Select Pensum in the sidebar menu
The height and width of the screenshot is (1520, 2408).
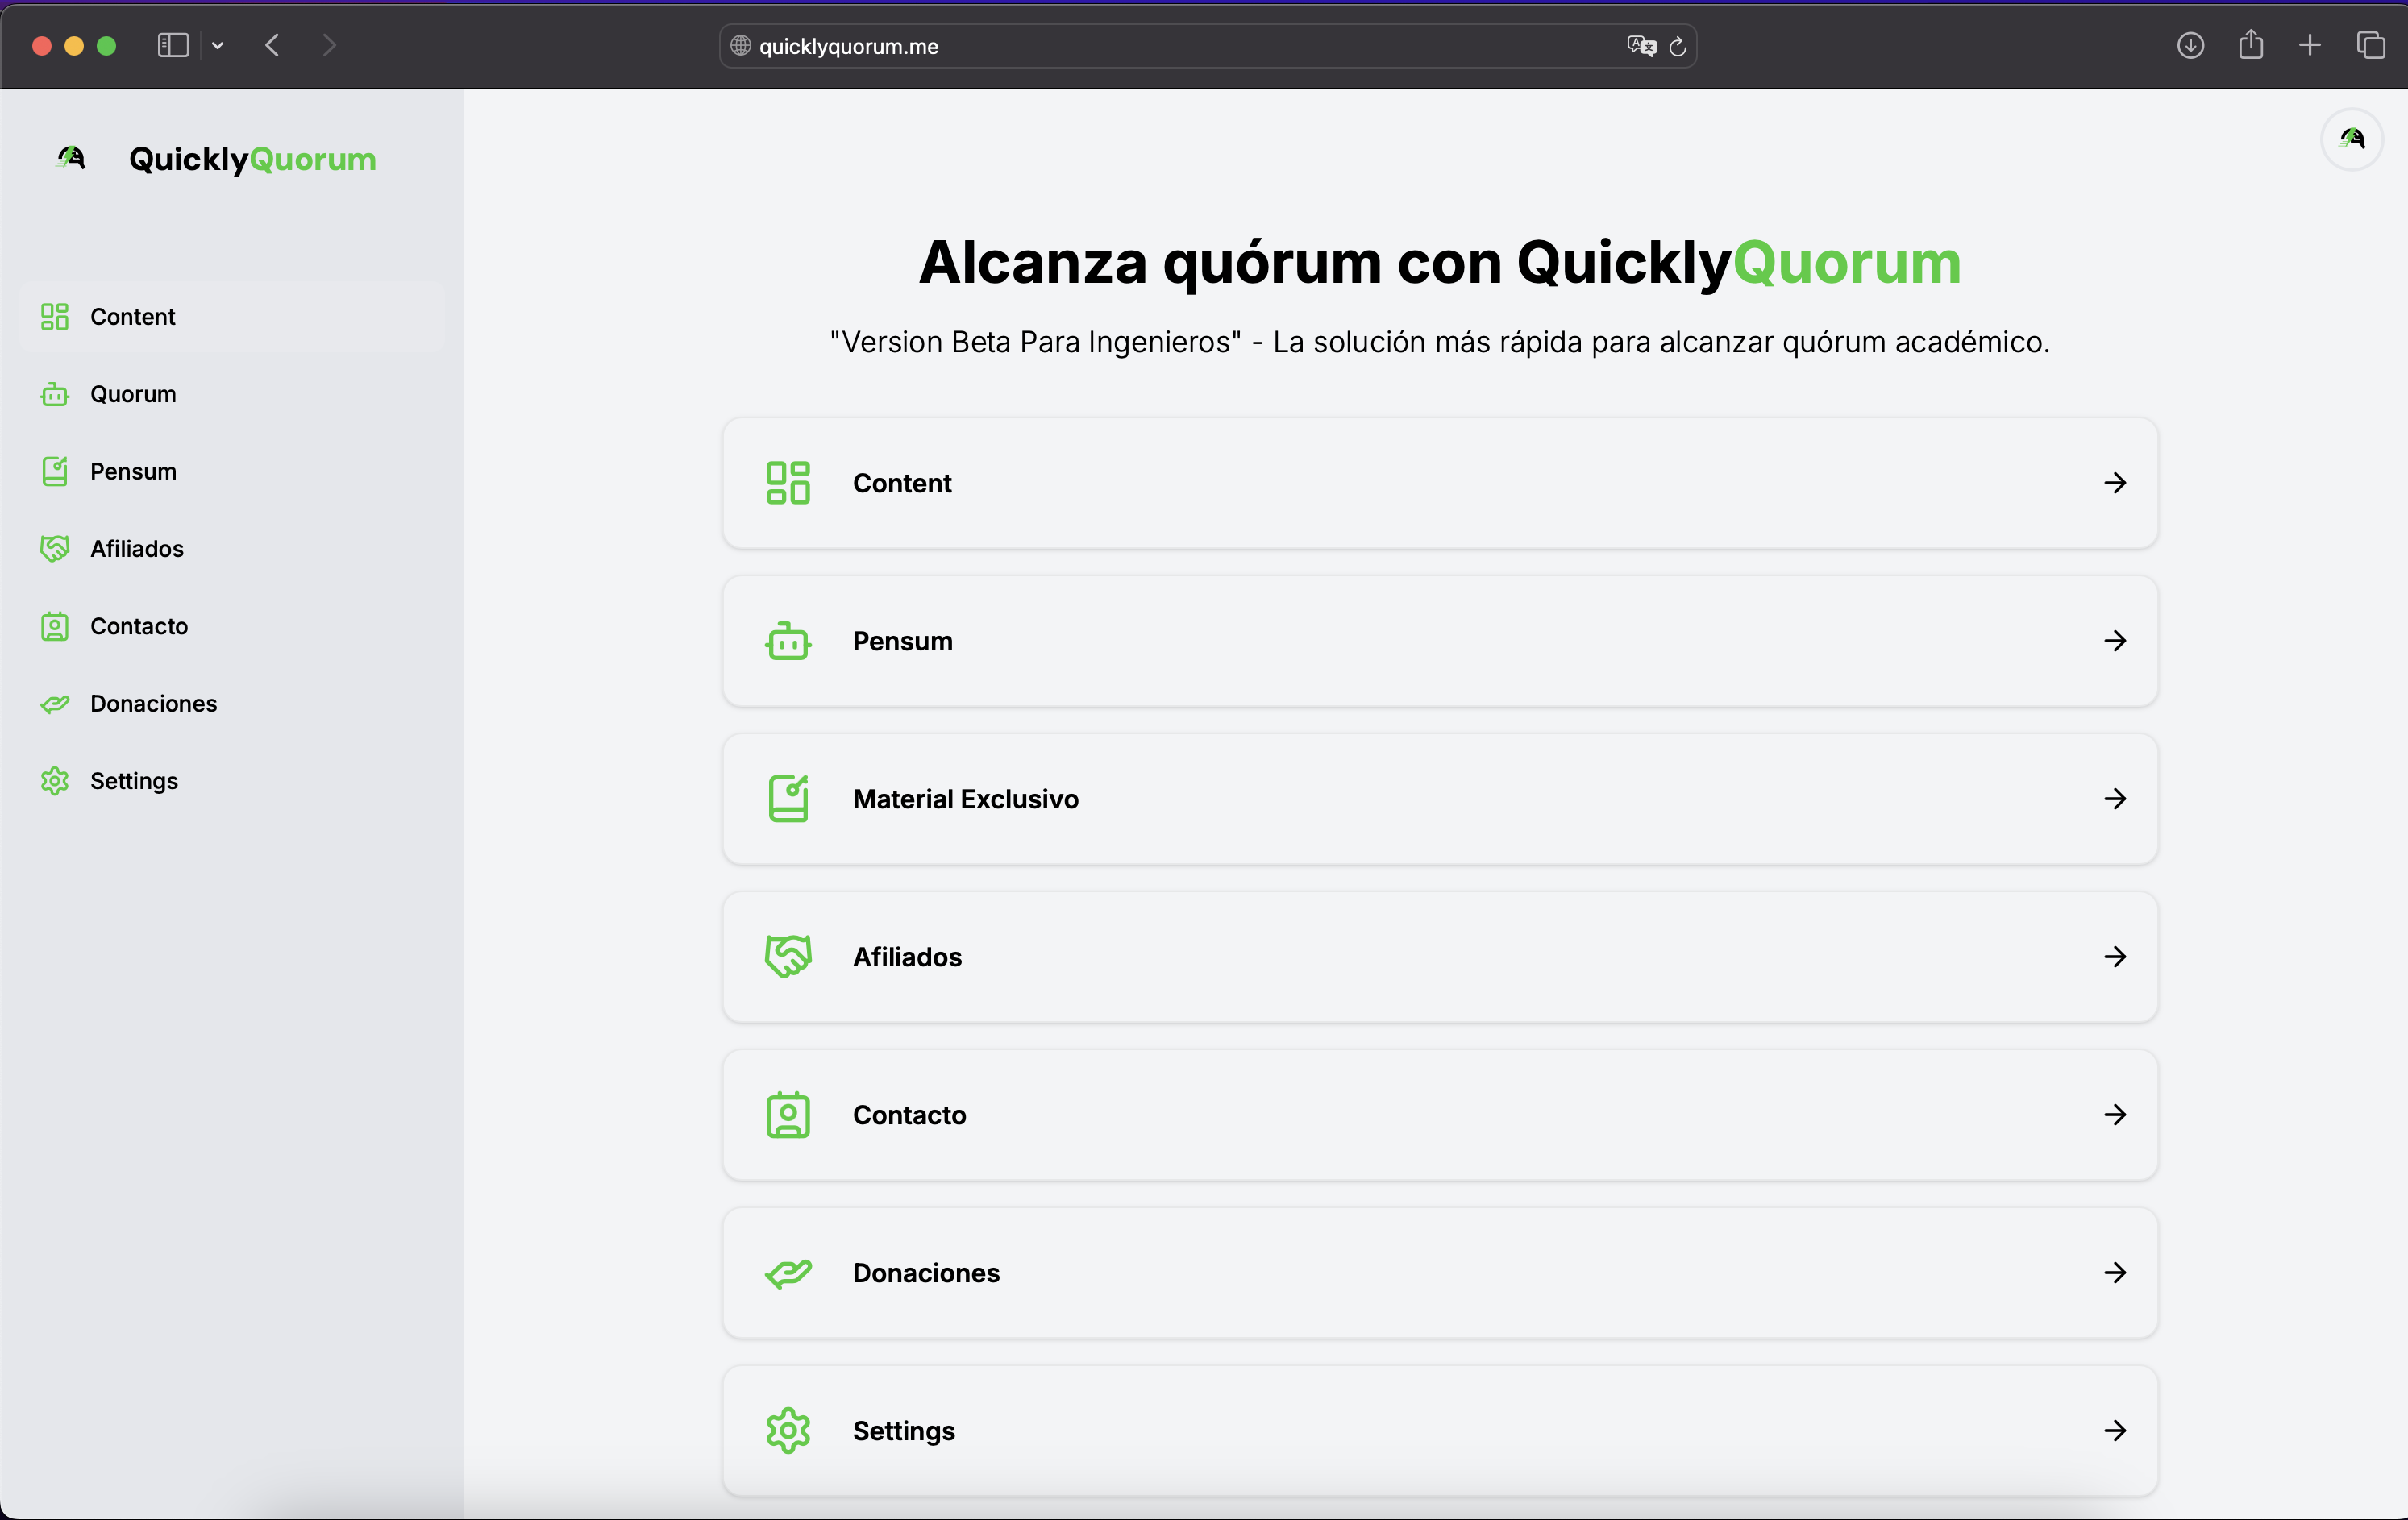[x=133, y=471]
